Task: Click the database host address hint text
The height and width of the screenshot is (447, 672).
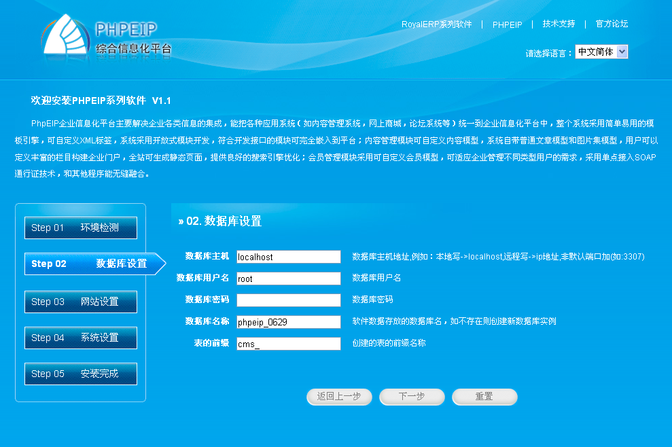Action: click(x=498, y=257)
